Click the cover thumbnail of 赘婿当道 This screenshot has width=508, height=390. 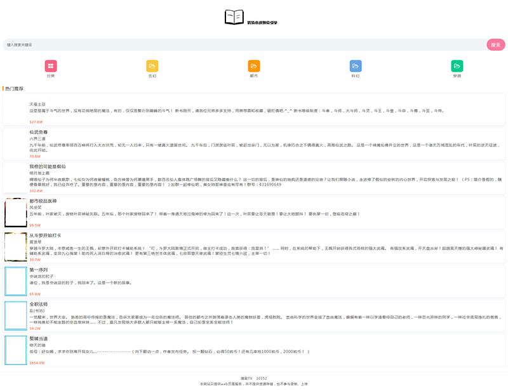click(x=15, y=350)
